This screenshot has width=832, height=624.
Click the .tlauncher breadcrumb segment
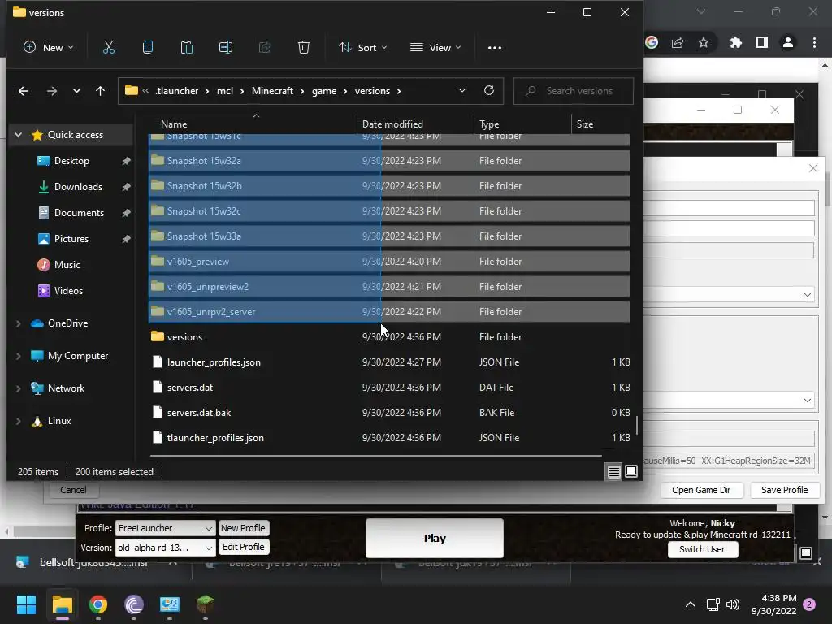(x=176, y=91)
